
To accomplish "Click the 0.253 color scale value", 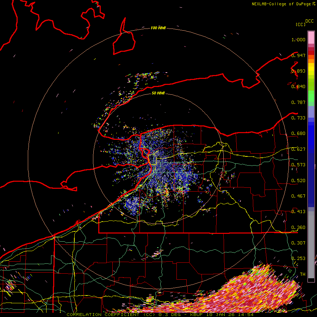I will 298,259.
